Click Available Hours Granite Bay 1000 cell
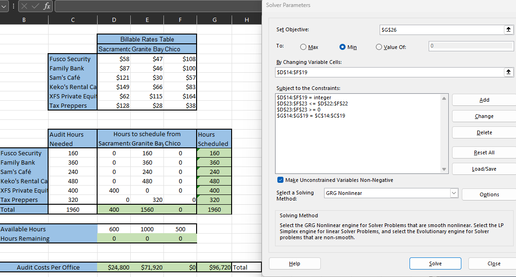516x277 pixels. [x=147, y=229]
